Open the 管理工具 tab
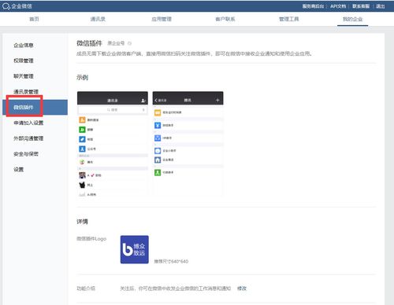 click(x=289, y=19)
